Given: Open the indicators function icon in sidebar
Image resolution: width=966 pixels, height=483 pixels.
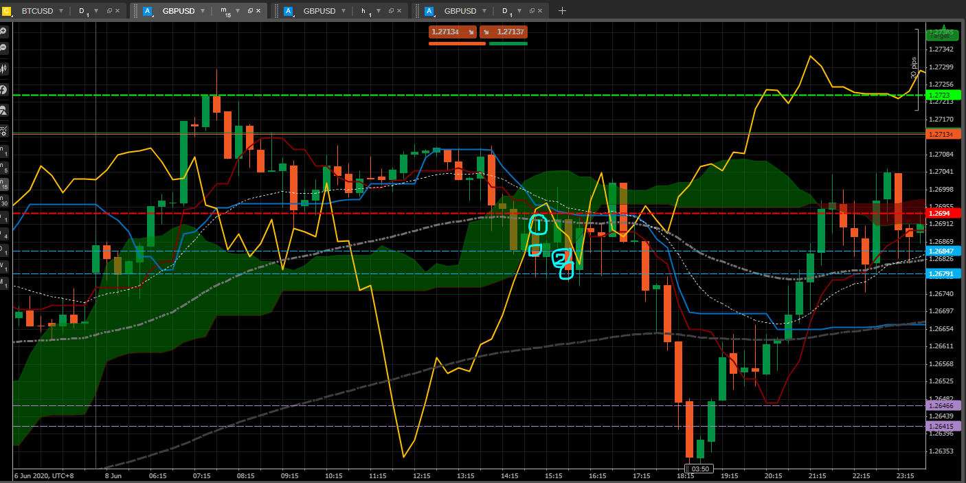Looking at the screenshot, I should coord(3,89).
